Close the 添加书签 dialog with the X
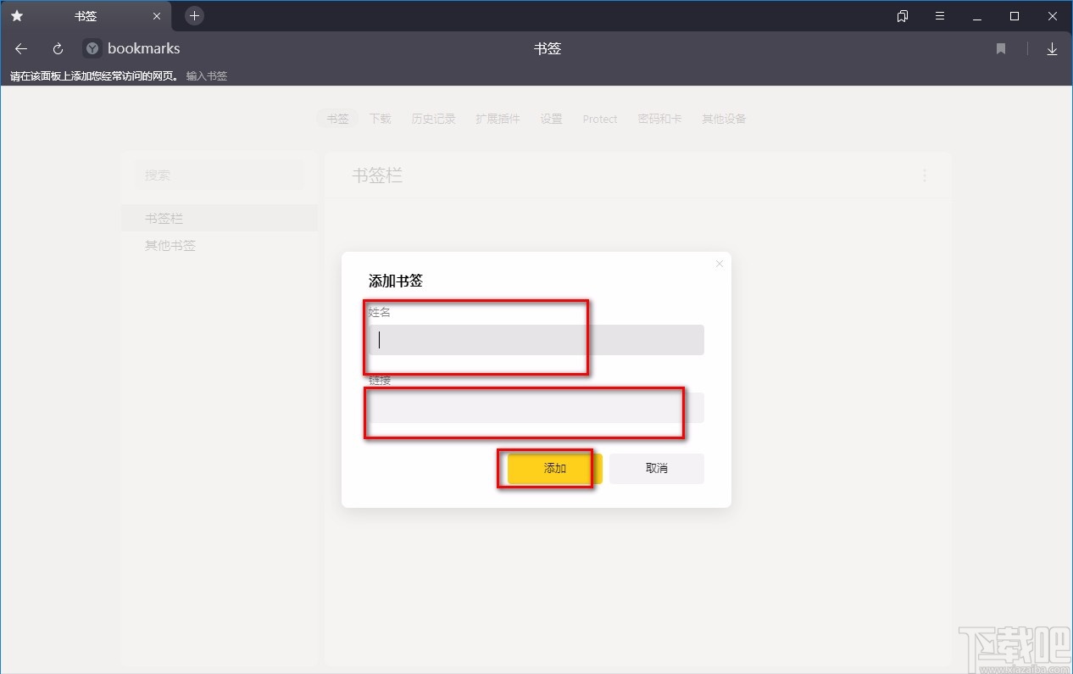The width and height of the screenshot is (1073, 674). click(x=719, y=264)
